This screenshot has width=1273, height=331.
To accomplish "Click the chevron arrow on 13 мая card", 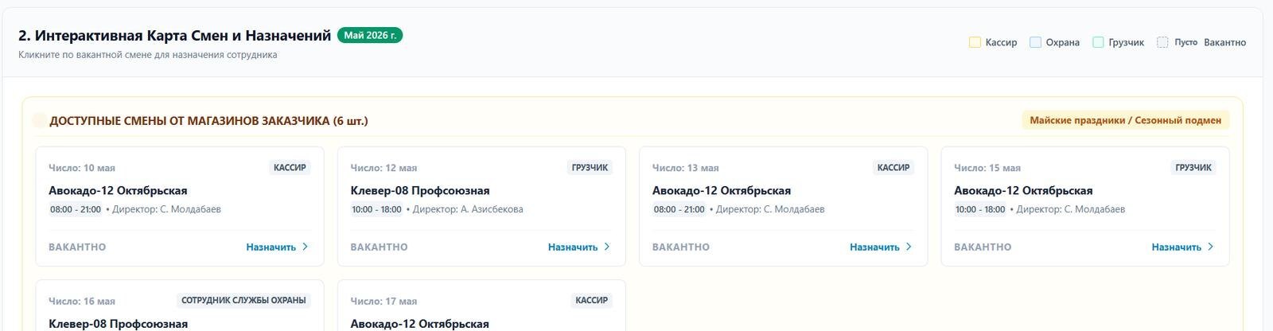I will point(909,247).
